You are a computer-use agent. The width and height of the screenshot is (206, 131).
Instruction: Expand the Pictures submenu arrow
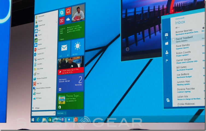coord(56,22)
